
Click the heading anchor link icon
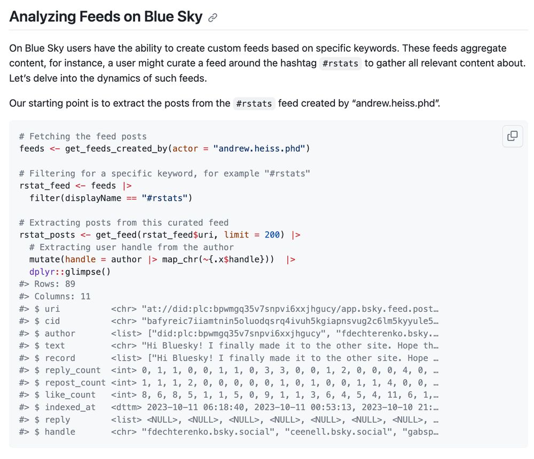tap(213, 18)
